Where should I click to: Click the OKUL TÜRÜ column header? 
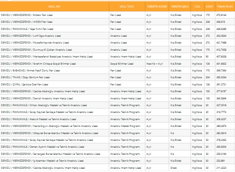pos(127,6)
